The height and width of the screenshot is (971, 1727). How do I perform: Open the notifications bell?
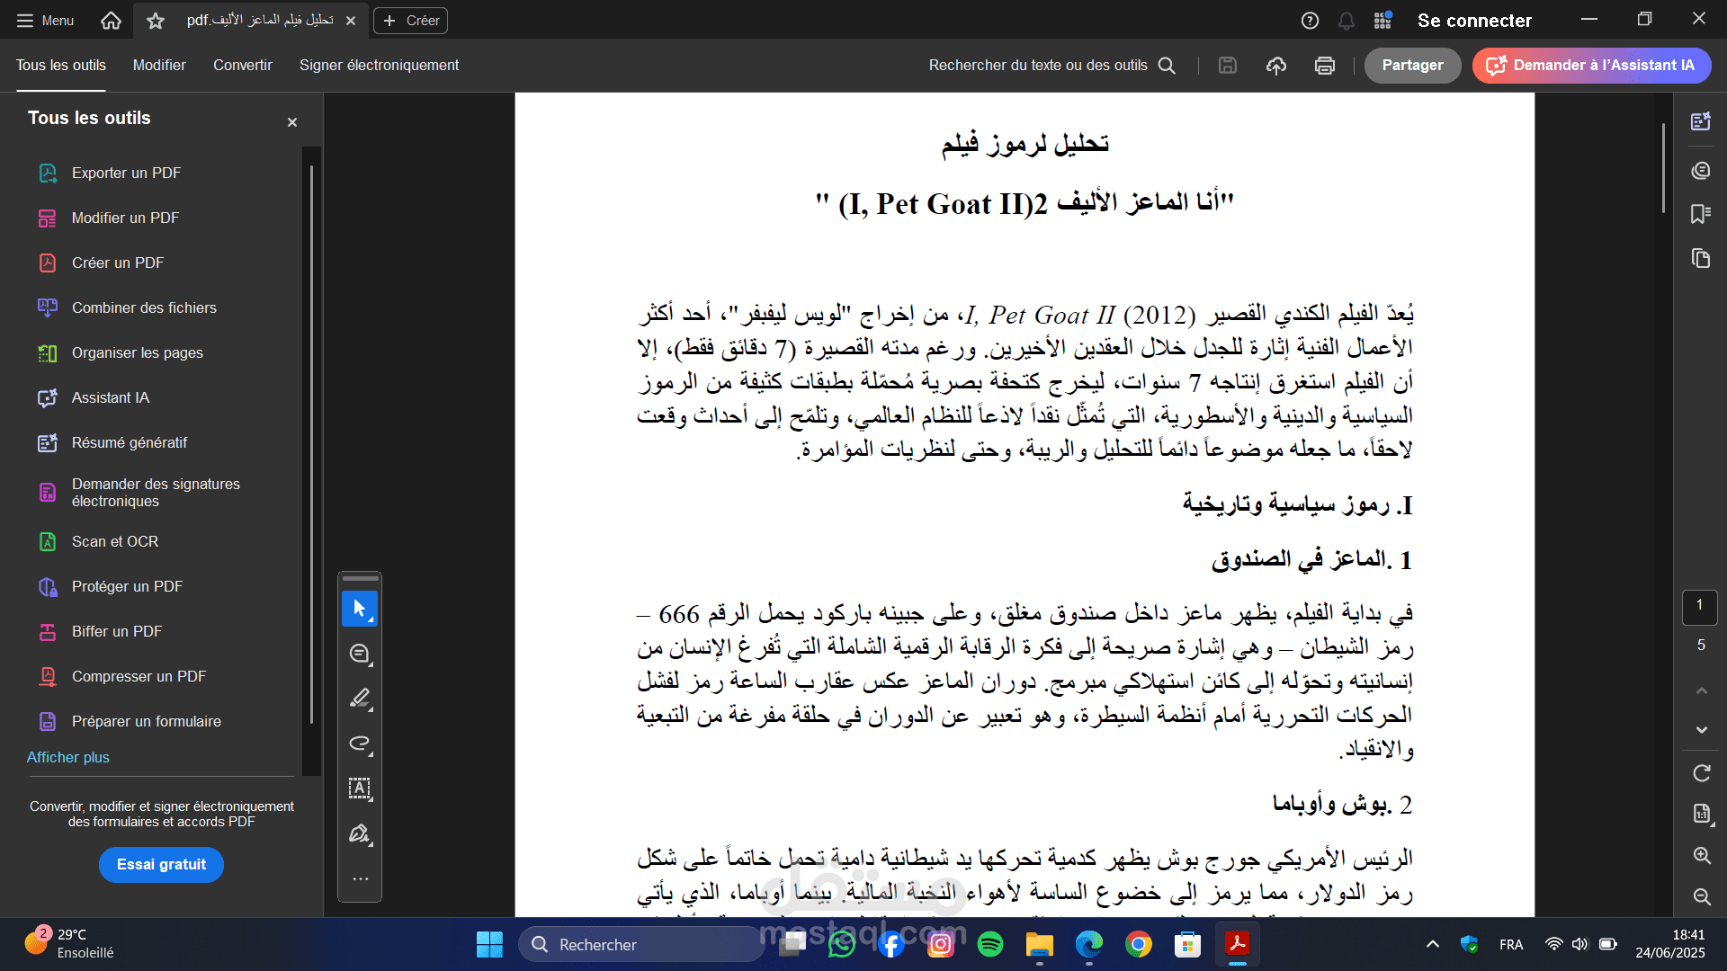pos(1347,20)
